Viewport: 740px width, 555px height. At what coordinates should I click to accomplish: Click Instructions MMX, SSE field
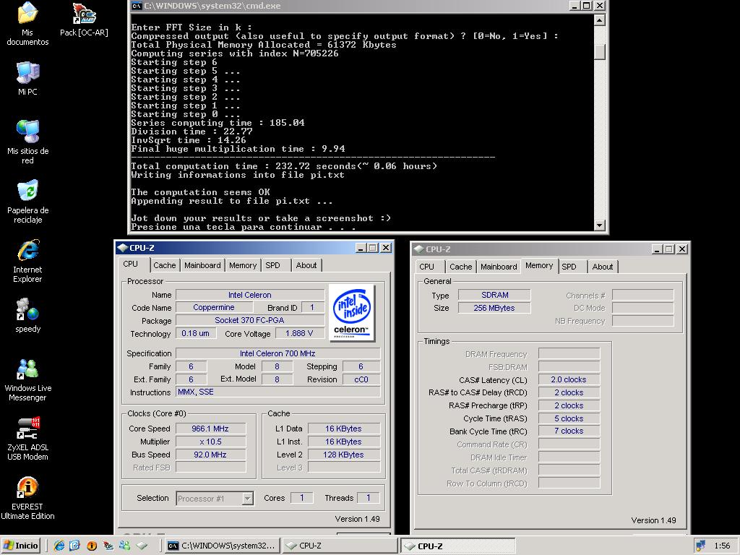click(277, 392)
